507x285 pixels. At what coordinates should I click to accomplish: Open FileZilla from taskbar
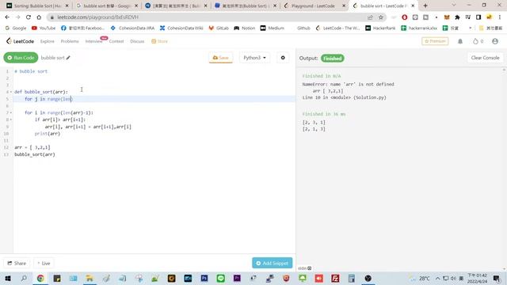coord(335,278)
